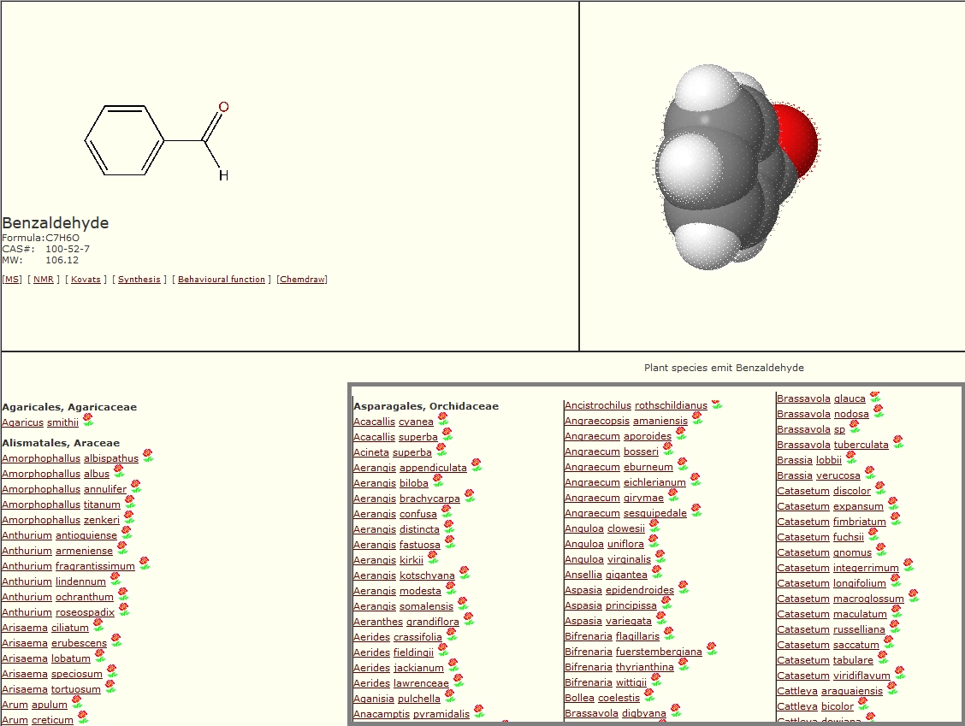Click flower icon next to Anacamptis pyramidalis

click(479, 711)
